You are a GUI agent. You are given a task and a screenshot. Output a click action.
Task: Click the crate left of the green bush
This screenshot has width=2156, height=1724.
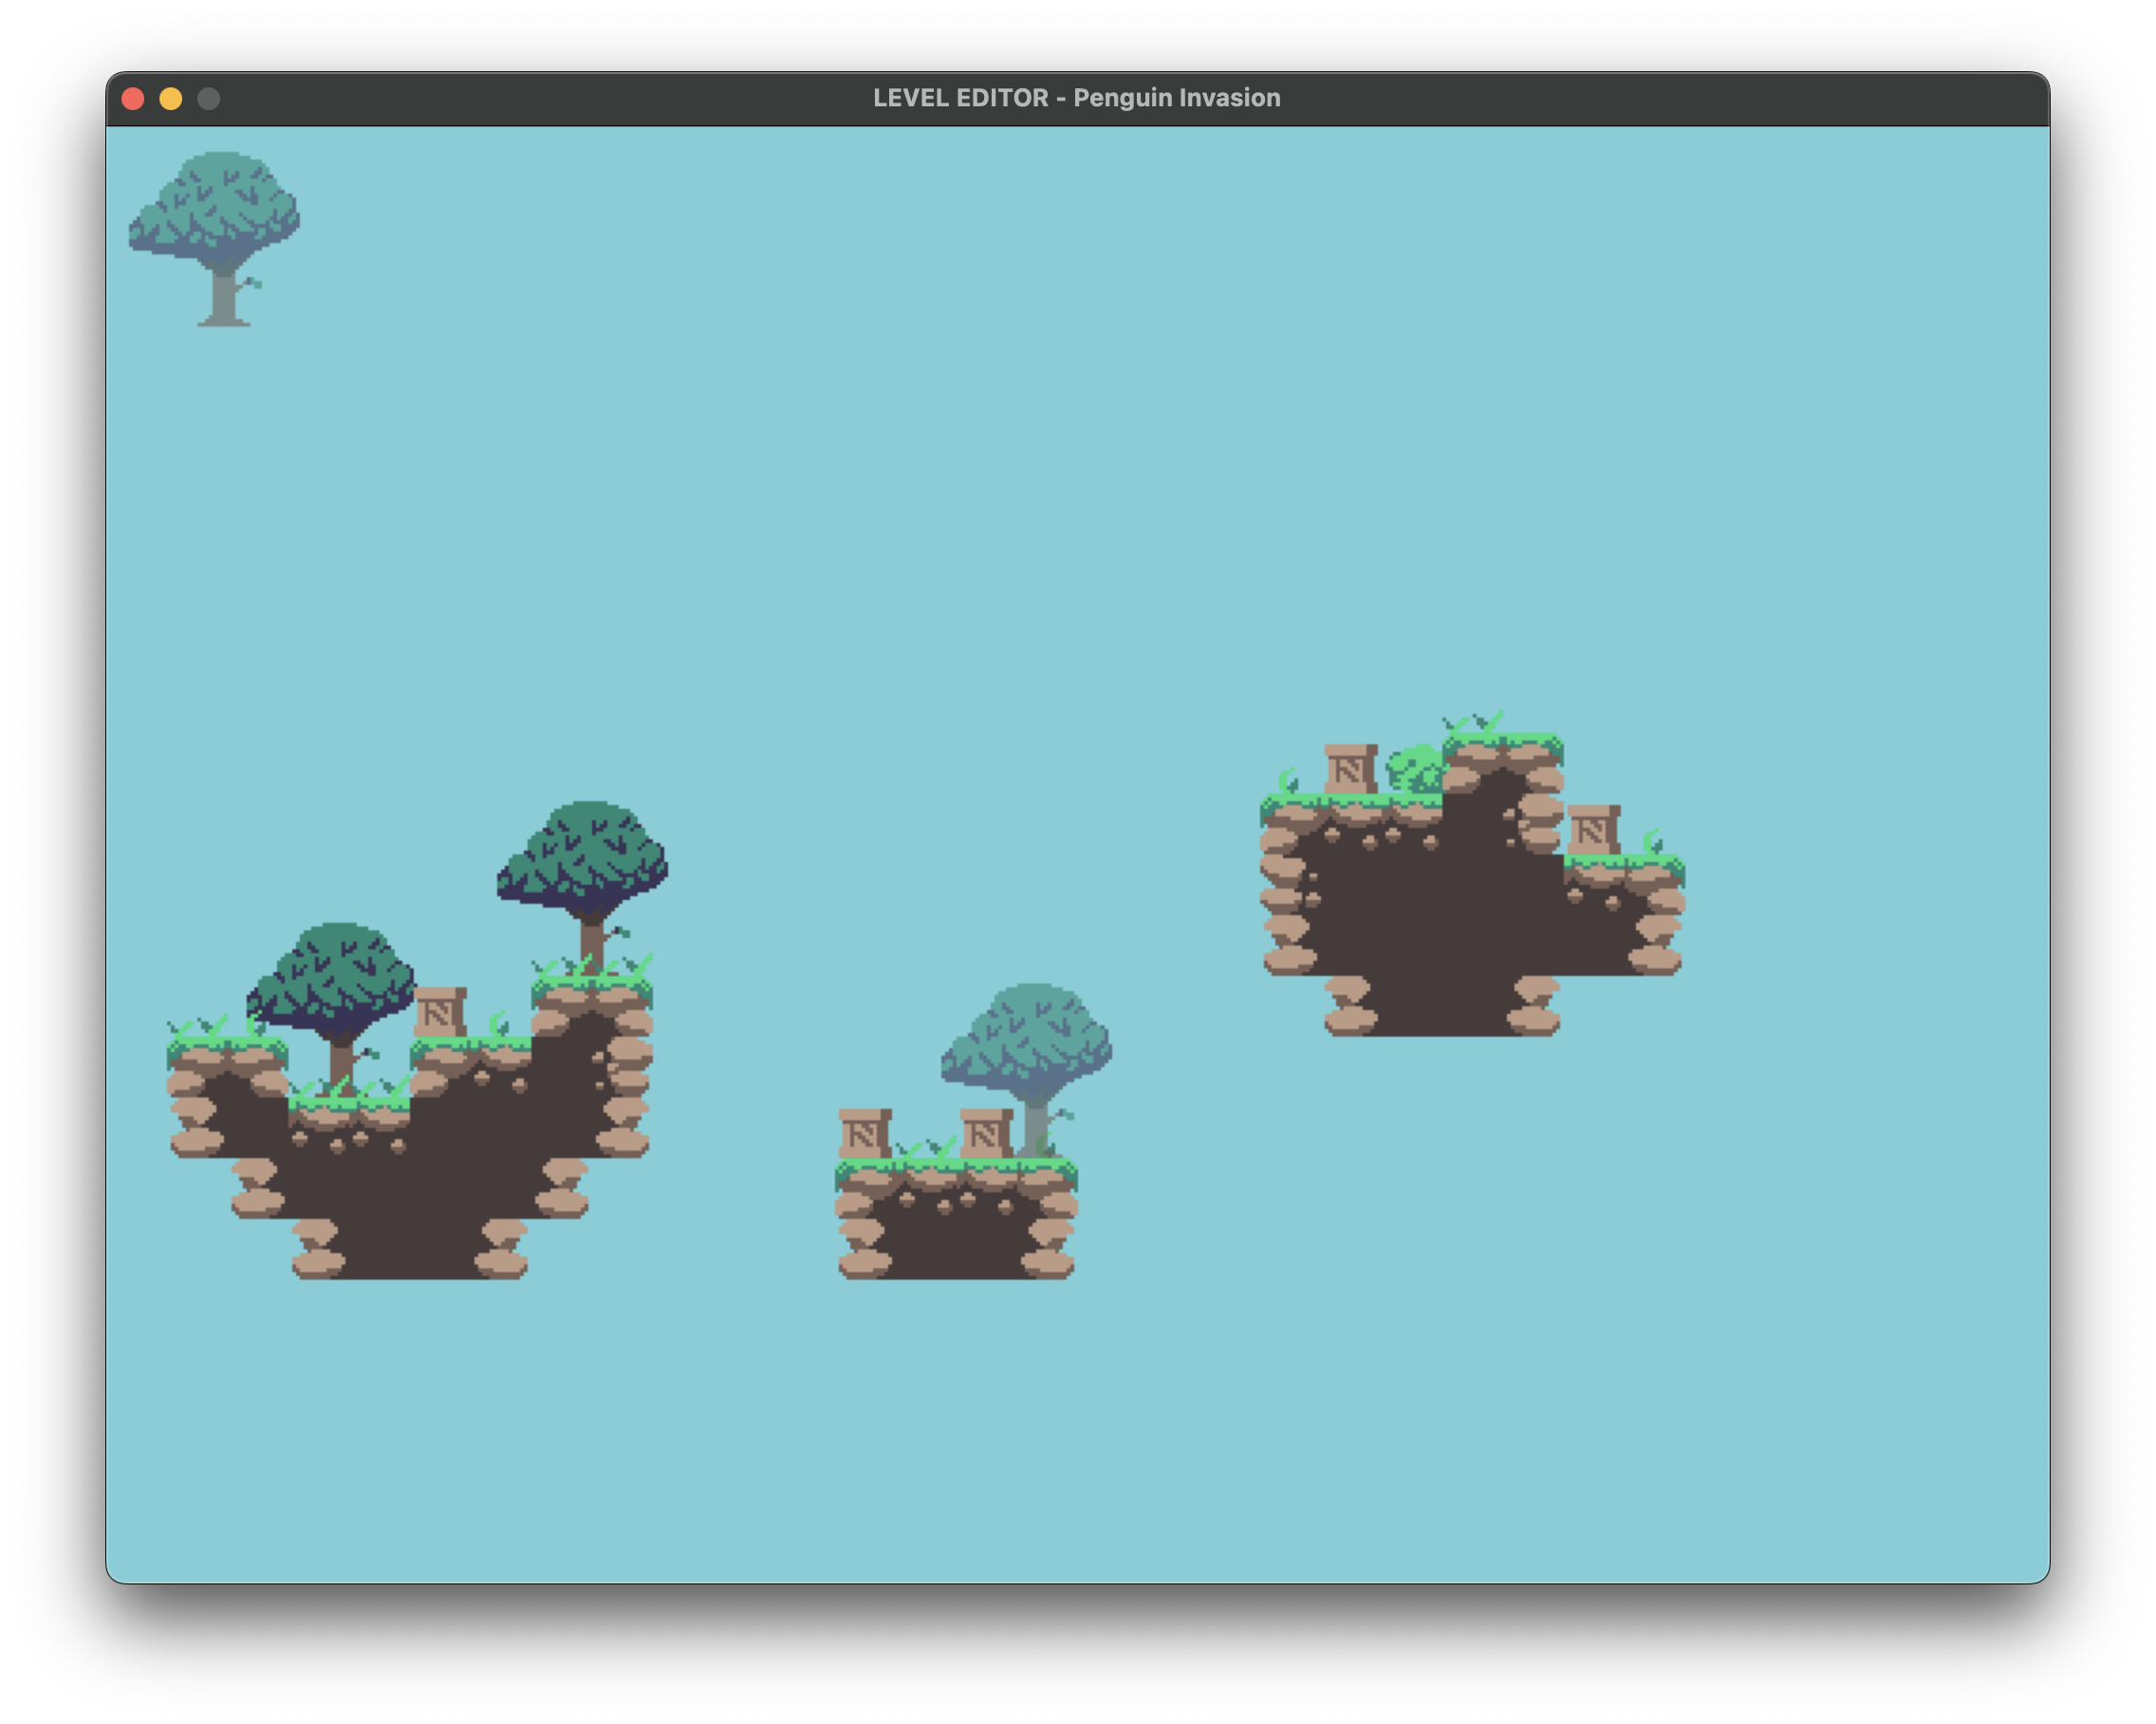pyautogui.click(x=1350, y=770)
